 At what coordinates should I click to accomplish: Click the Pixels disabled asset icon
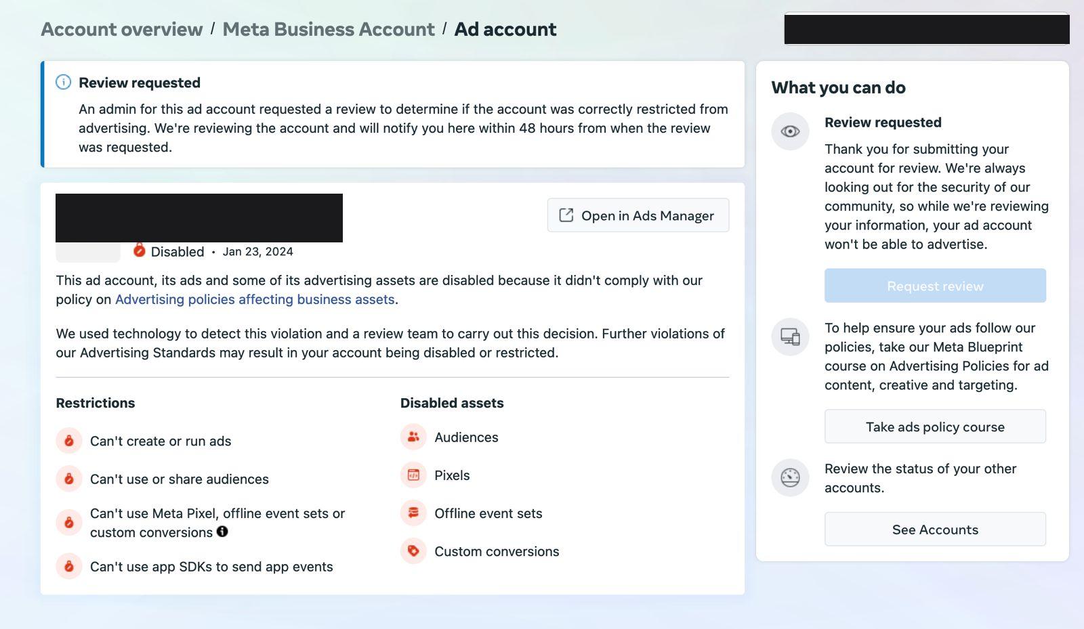pyautogui.click(x=413, y=475)
